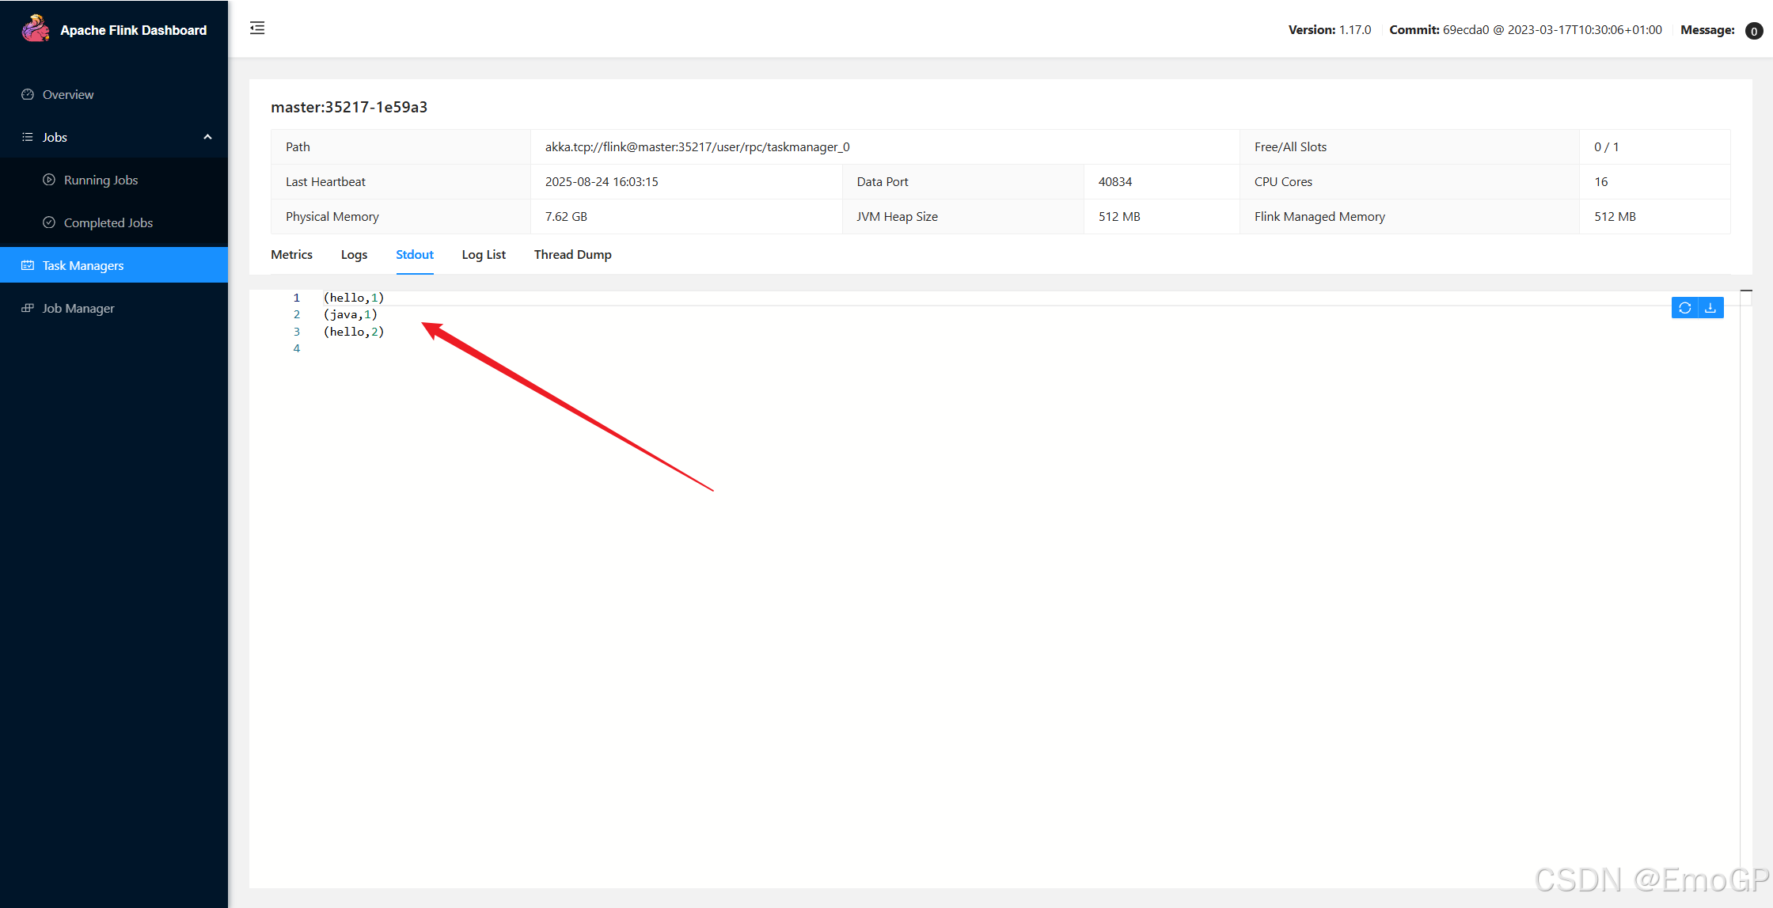1773x908 pixels.
Task: Click the Free/All Slots value 0 / 1
Action: tap(1607, 146)
